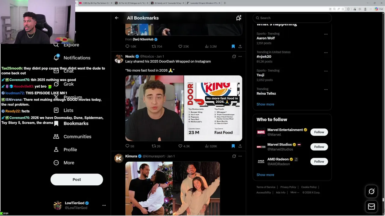Viewport: 385px width, 216px height.
Task: Click Show more under trending topics
Action: click(265, 104)
